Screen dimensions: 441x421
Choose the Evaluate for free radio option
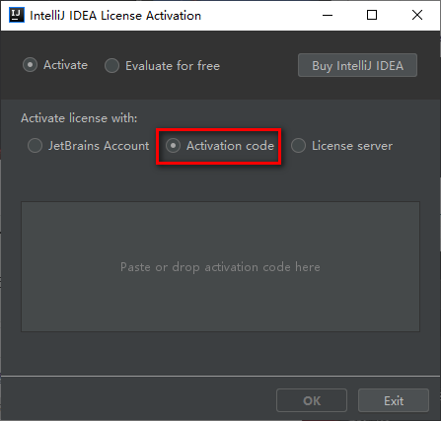point(111,65)
